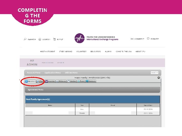Click the Donate heart icon
The image size is (182, 136).
[x=148, y=39]
